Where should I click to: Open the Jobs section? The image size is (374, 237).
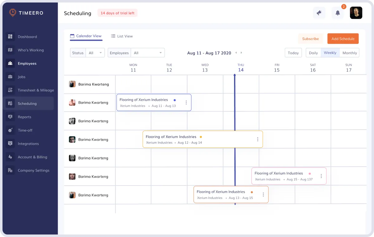(21, 77)
